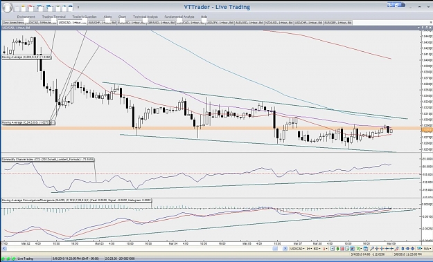Click the orange current price label on price axis
Screen dimensions: 433x262
pos(427,129)
